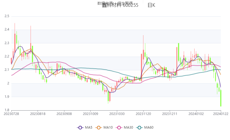
Task: Click the 20231030 x-axis date label
Action: point(117,114)
